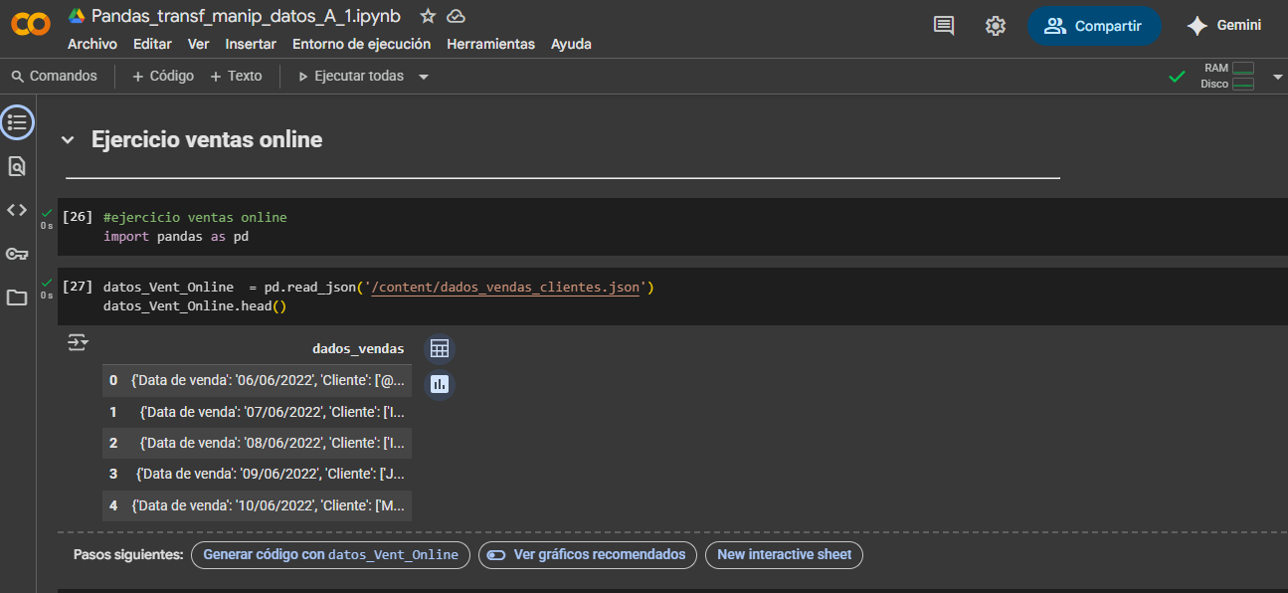Expand the runtime connection dropdown arrow
This screenshot has width=1288, height=593.
pyautogui.click(x=1277, y=77)
